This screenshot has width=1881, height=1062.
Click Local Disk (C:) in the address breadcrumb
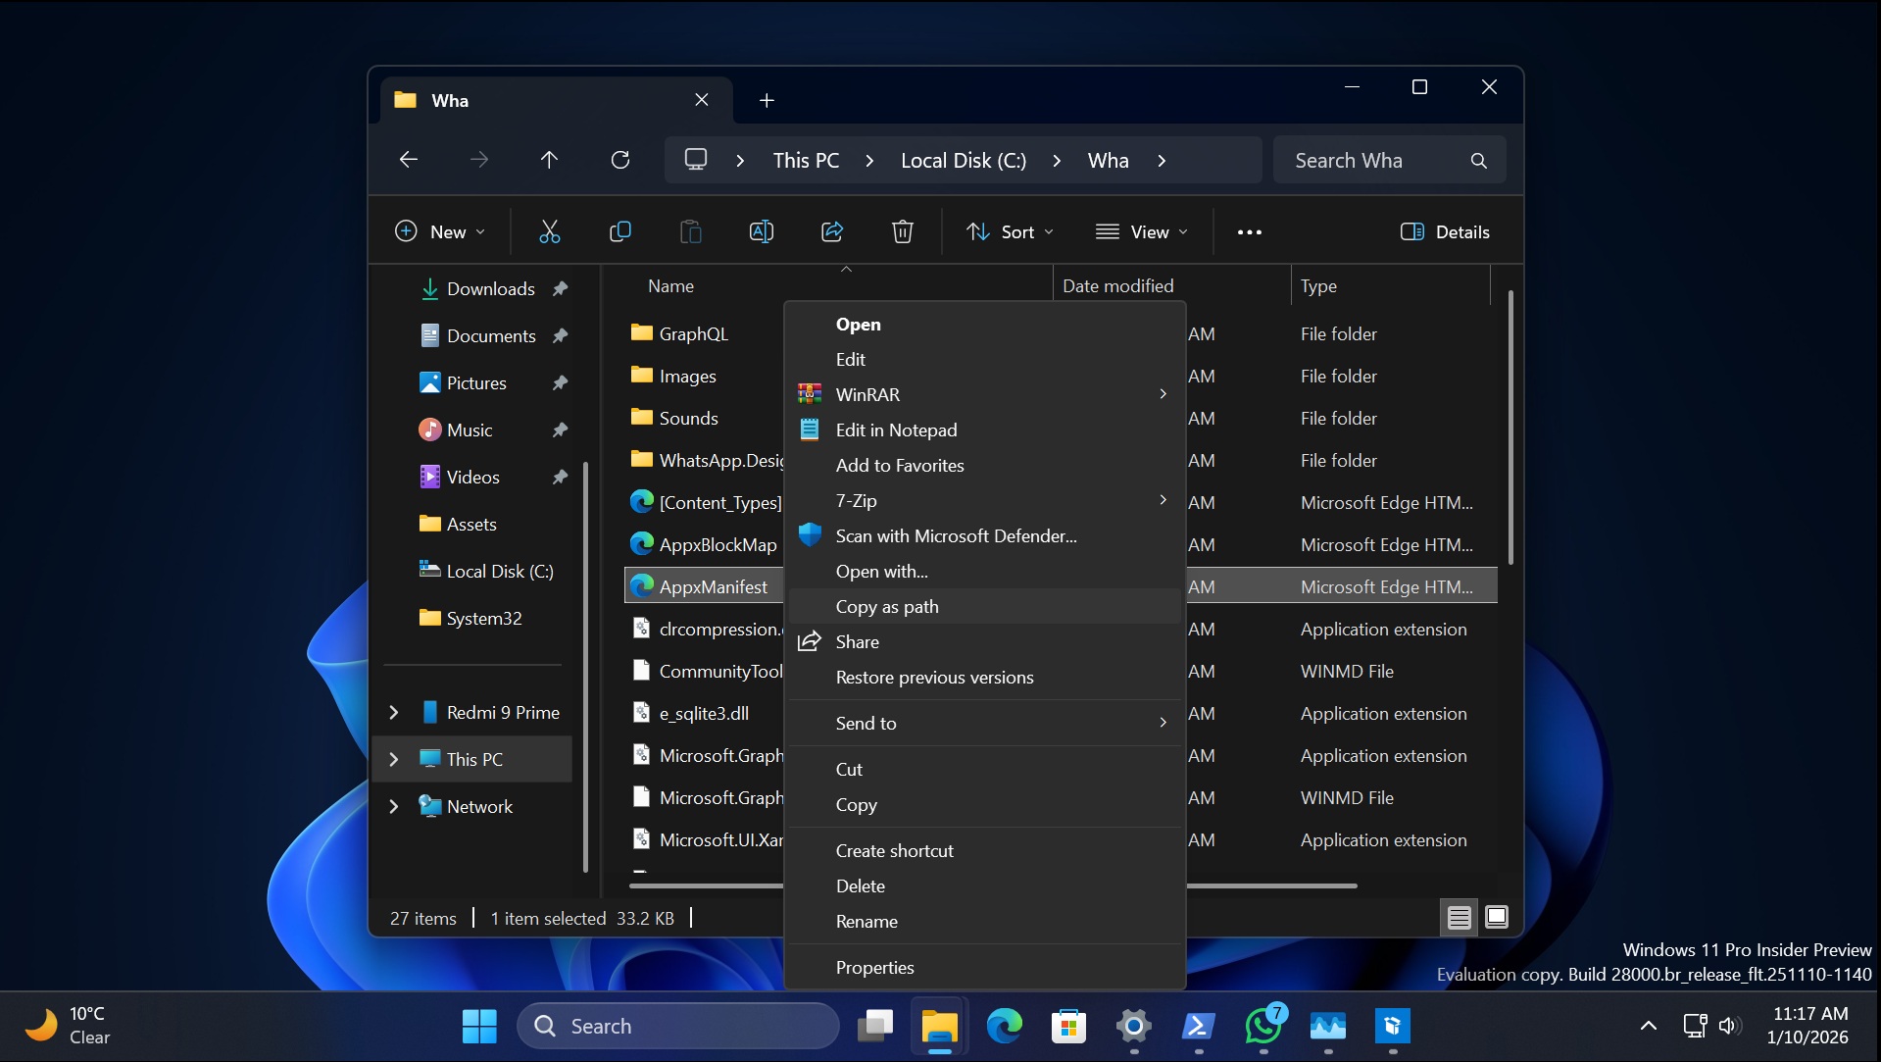963,161
